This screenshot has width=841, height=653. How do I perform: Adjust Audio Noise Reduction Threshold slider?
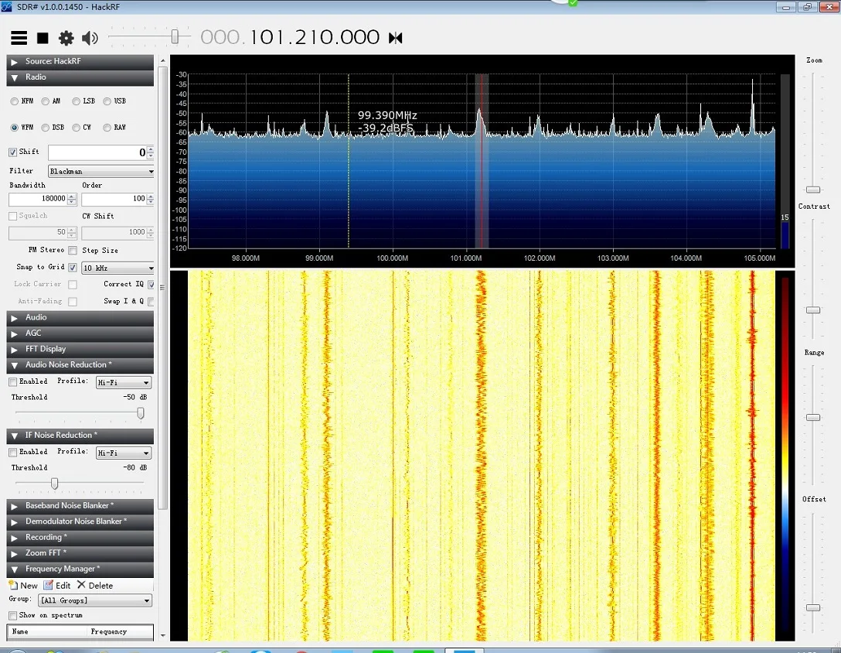tap(141, 413)
